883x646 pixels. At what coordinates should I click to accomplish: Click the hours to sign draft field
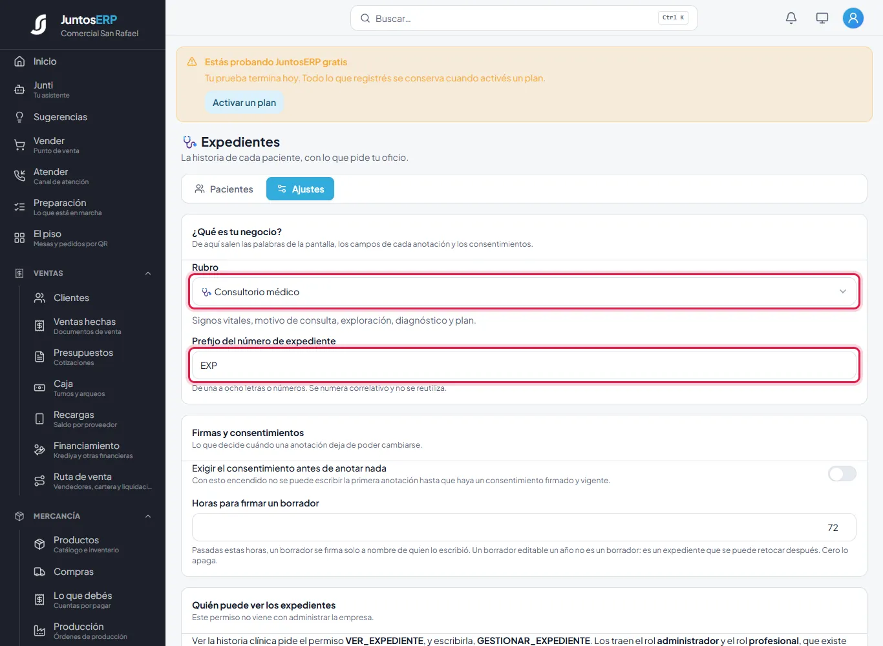524,528
